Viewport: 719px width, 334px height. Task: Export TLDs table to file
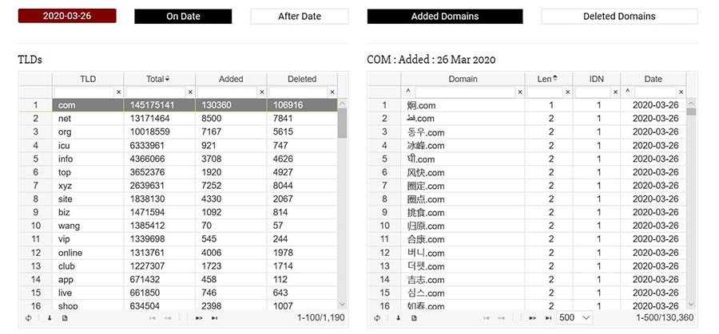click(65, 318)
